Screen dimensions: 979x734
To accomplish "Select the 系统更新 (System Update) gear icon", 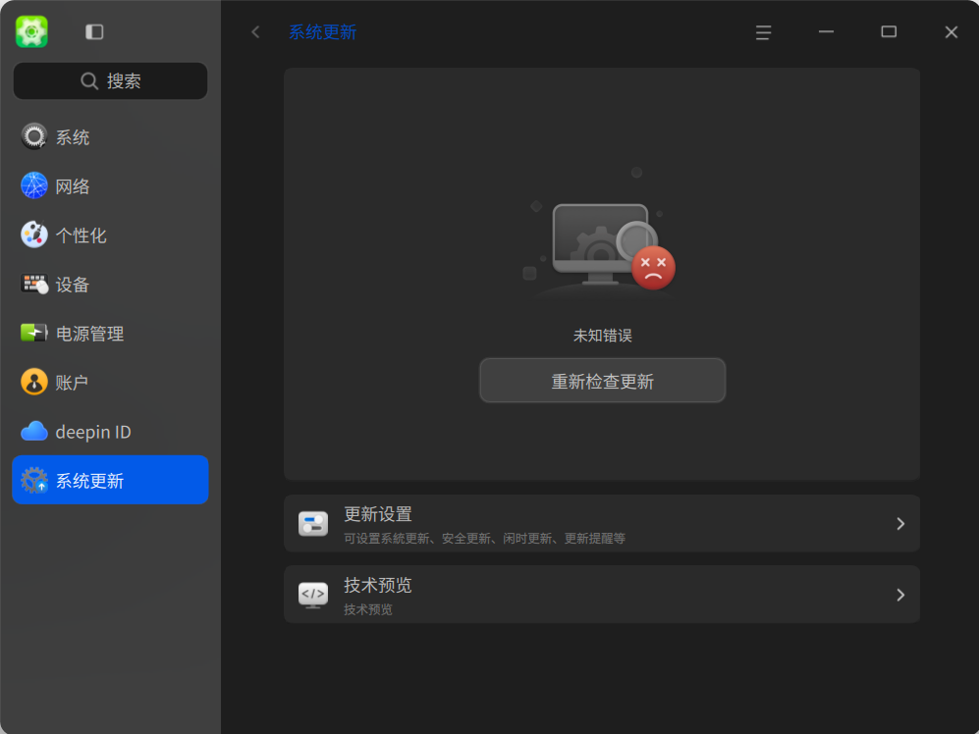I will pyautogui.click(x=33, y=480).
